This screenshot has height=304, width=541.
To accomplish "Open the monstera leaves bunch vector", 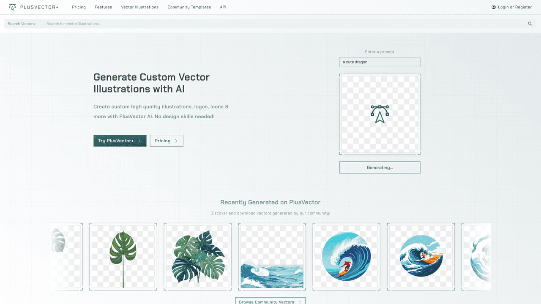I will pyautogui.click(x=197, y=257).
